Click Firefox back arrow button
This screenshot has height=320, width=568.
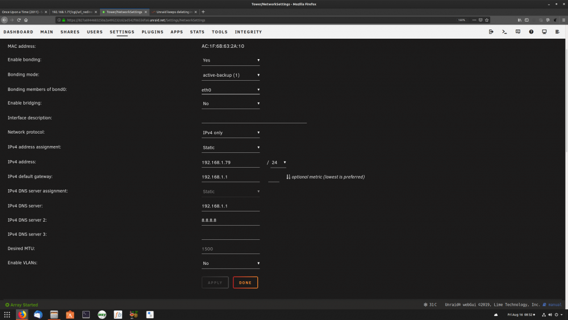5,20
